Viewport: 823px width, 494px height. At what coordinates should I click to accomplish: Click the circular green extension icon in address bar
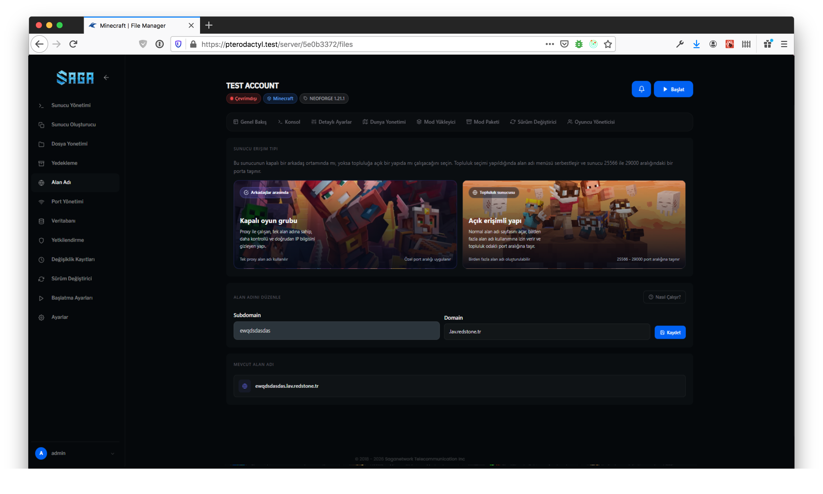593,44
